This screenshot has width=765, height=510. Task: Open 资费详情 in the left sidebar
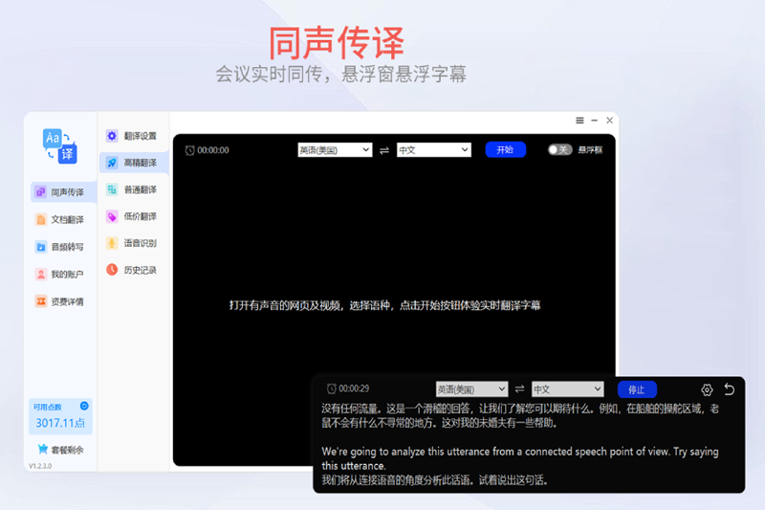[x=59, y=301]
